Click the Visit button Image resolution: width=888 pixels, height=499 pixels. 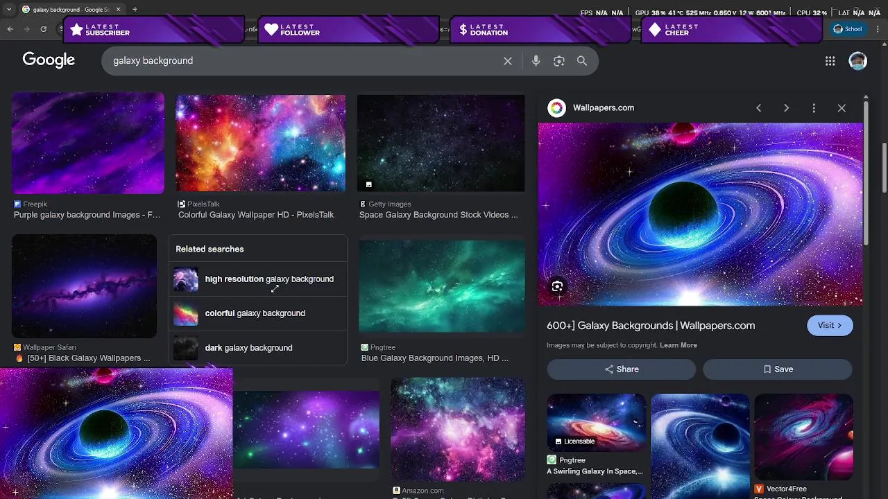click(x=830, y=325)
